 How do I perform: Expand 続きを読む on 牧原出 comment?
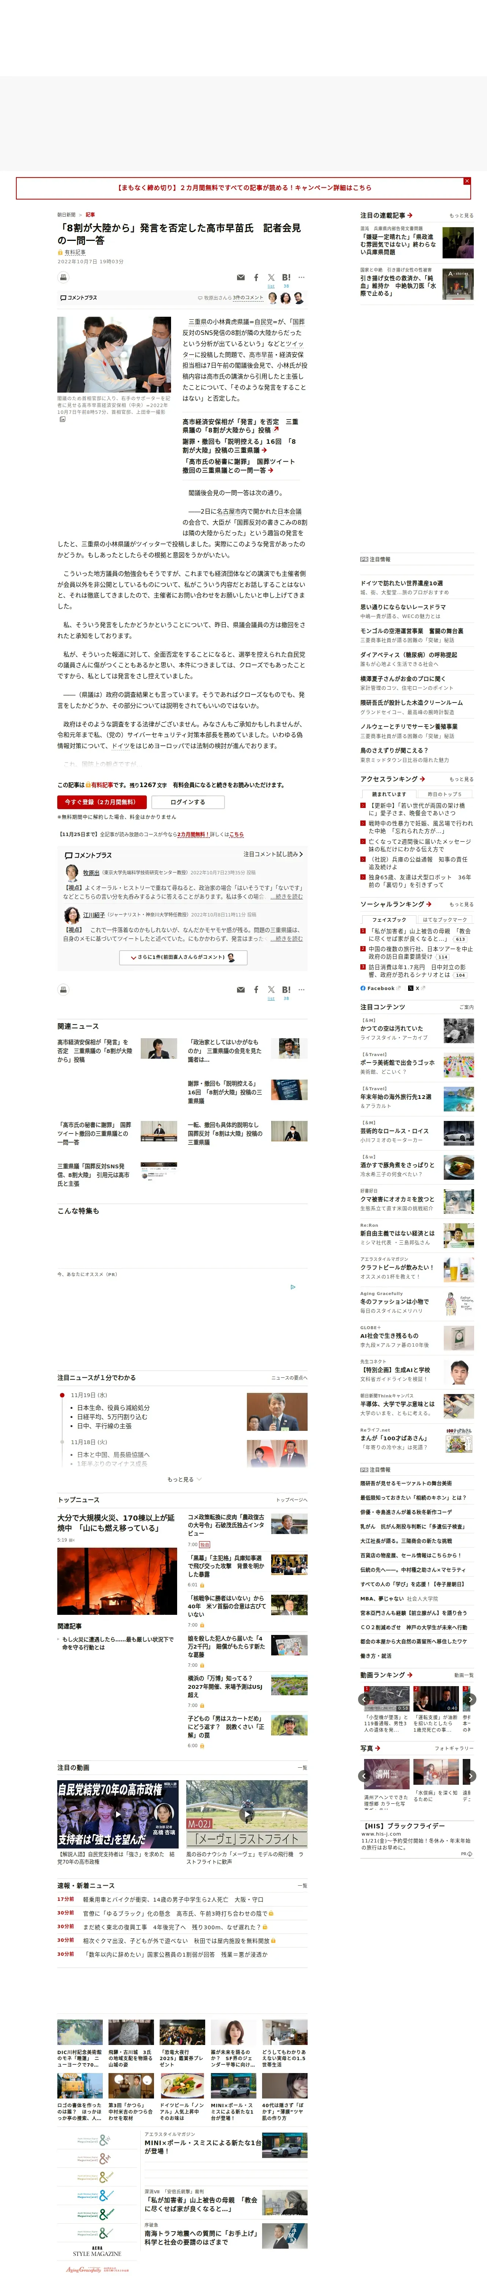pos(287,896)
